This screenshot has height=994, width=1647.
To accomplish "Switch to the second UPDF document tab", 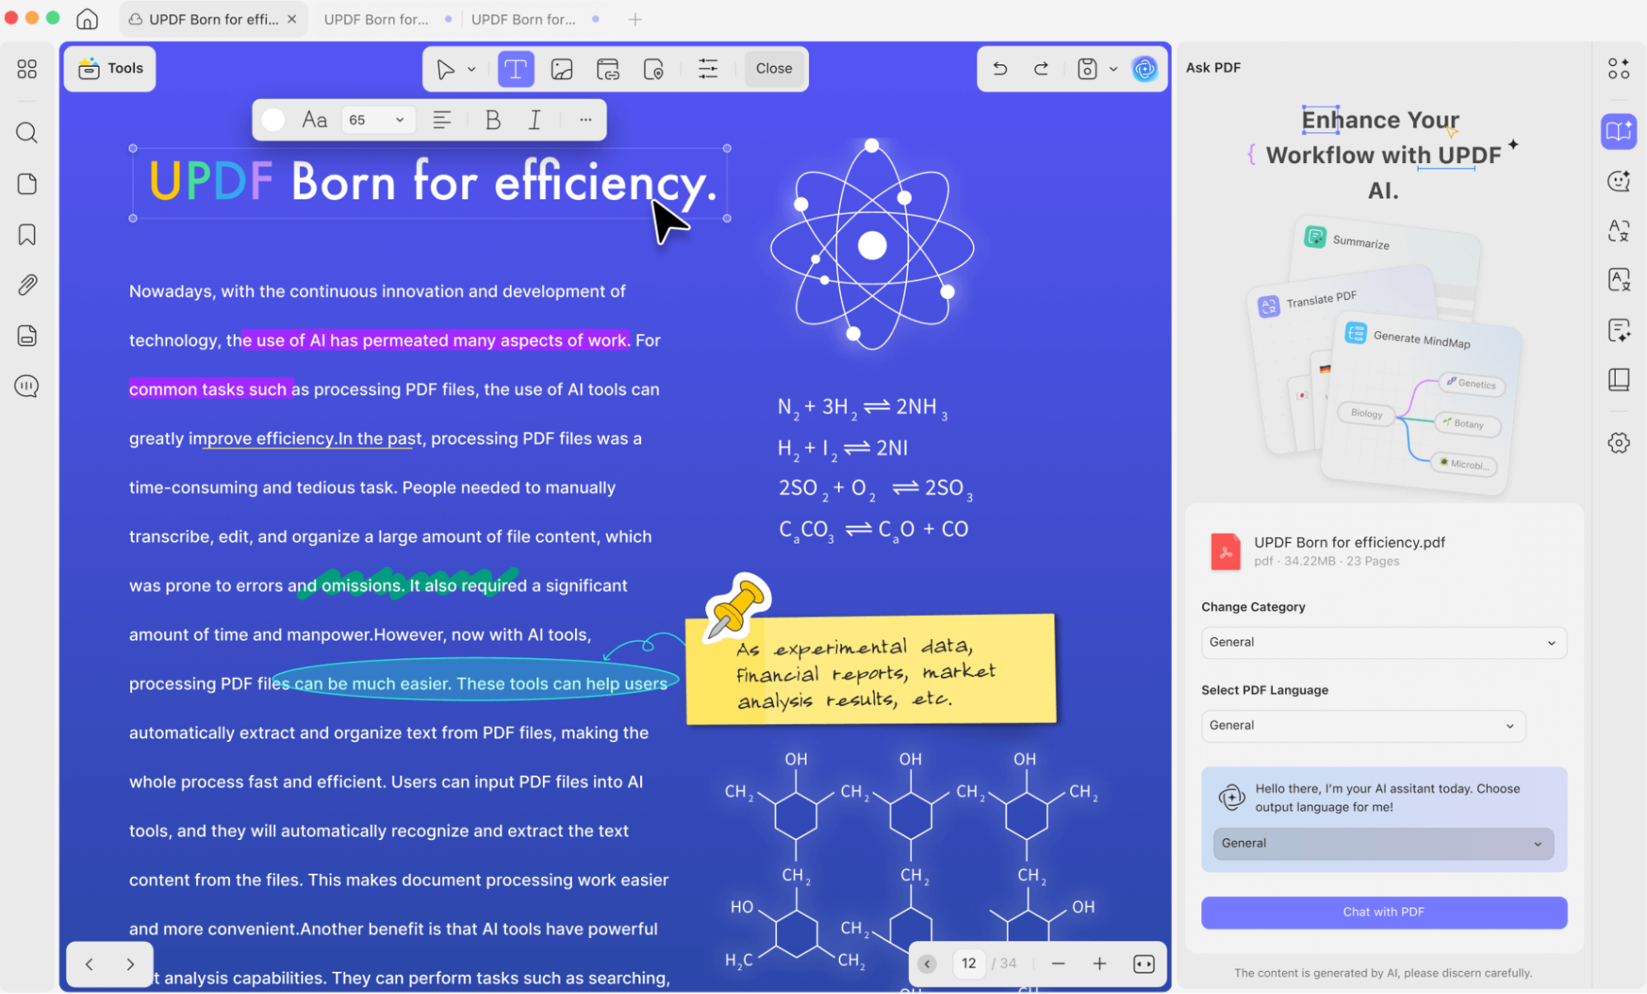I will (x=377, y=19).
